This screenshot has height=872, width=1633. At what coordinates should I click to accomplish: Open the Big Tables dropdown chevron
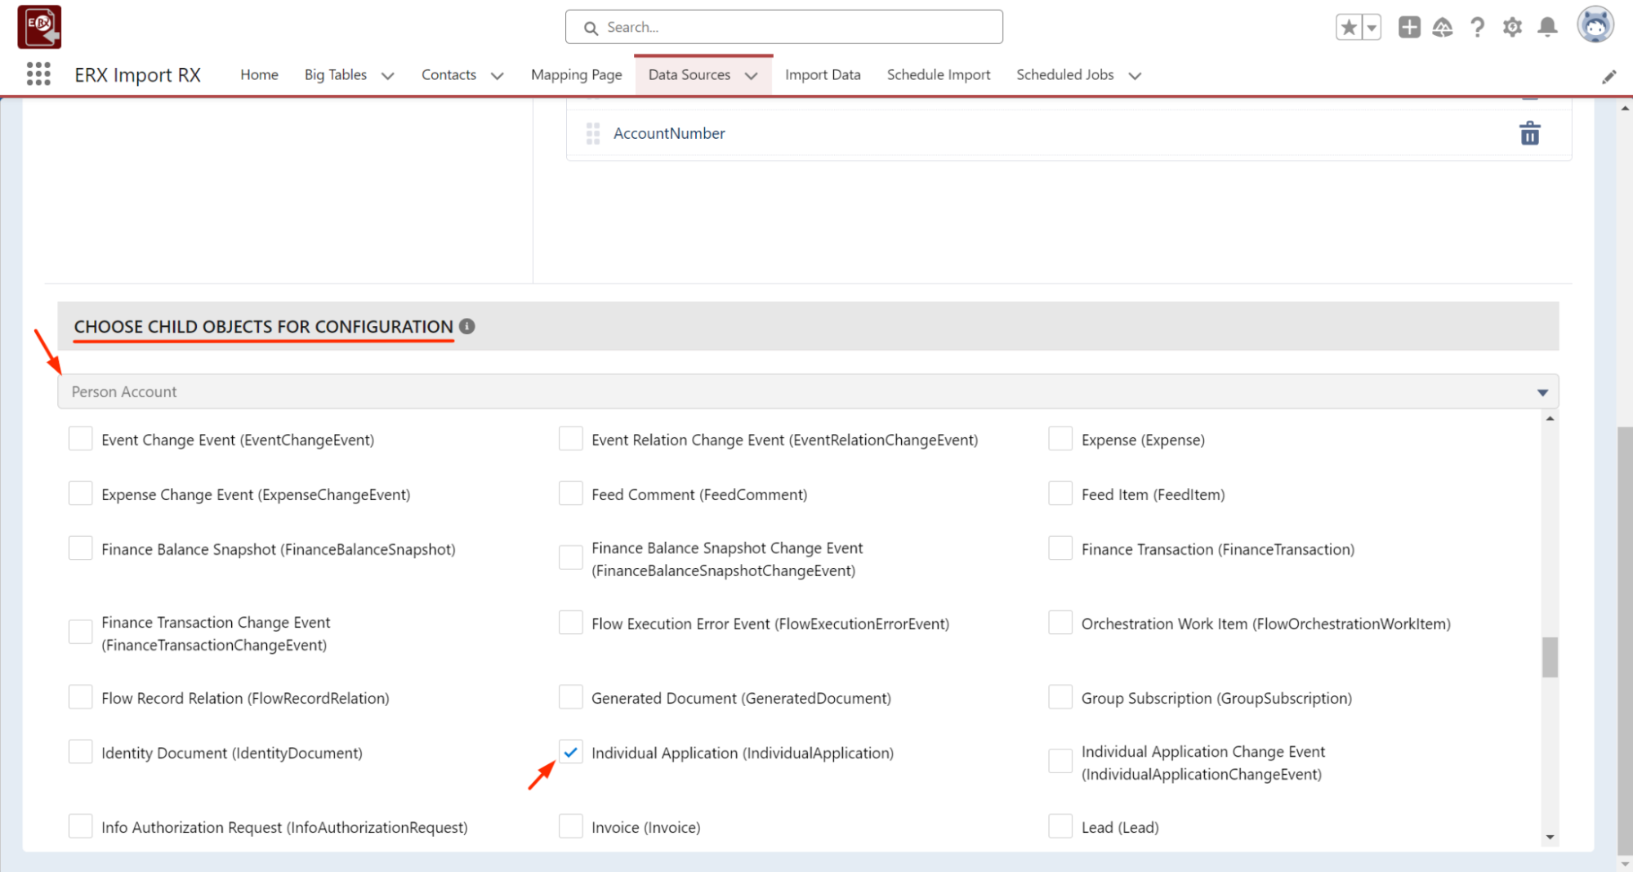coord(388,75)
